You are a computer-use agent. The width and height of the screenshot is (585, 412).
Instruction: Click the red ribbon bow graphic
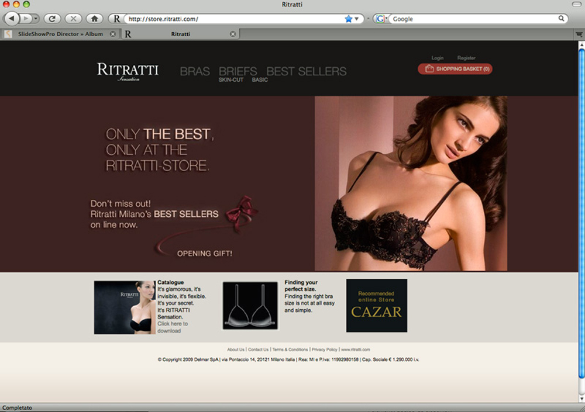coord(242,213)
